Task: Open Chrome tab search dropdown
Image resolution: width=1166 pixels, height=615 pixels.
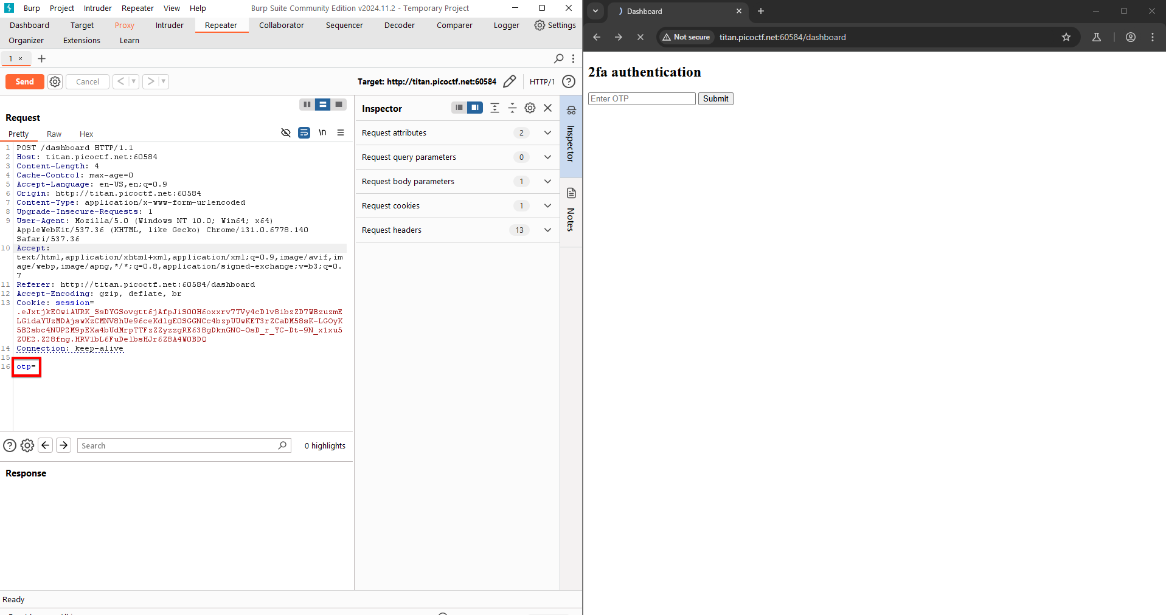Action: (595, 11)
